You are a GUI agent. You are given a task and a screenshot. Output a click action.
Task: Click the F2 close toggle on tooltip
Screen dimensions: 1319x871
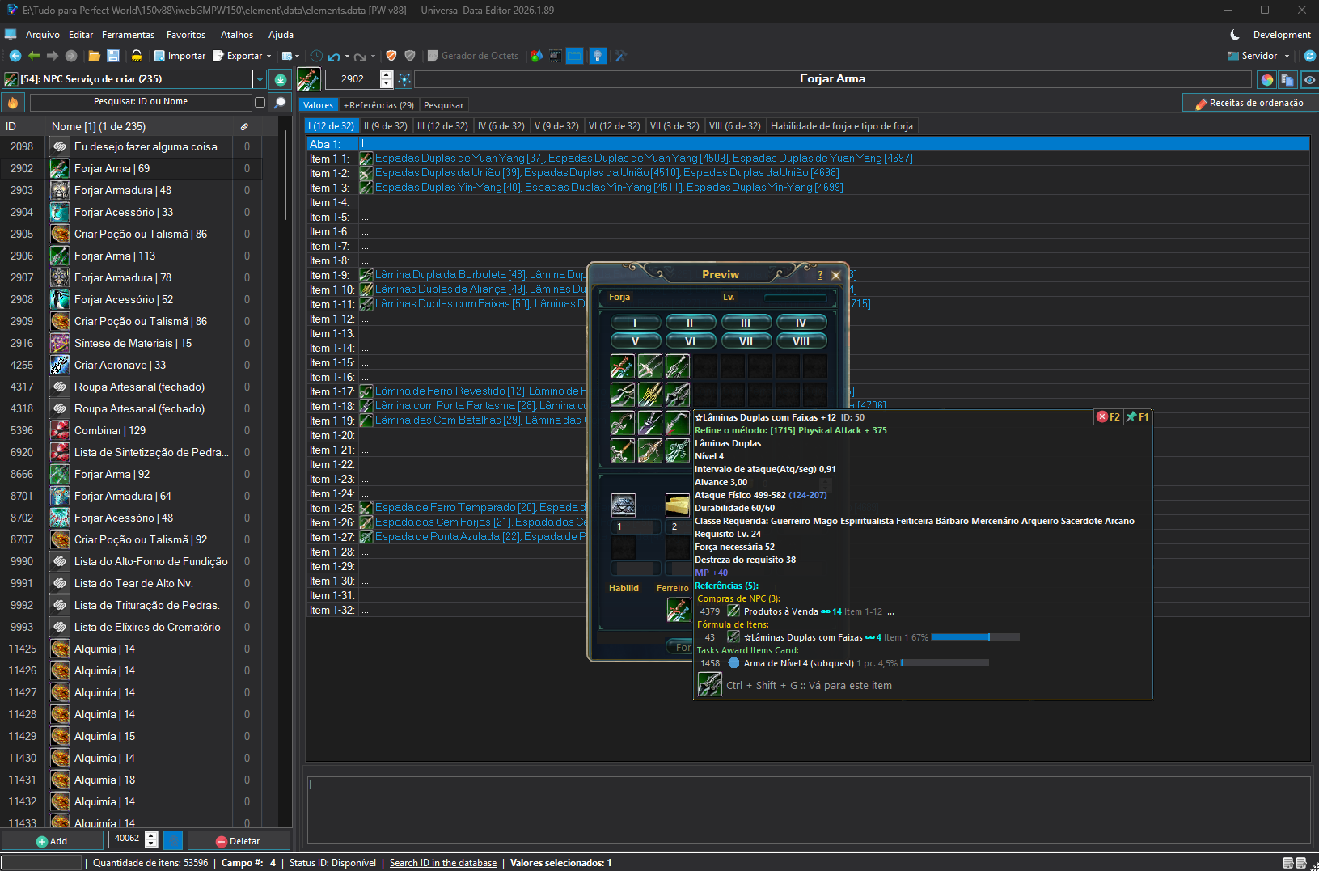point(1109,417)
